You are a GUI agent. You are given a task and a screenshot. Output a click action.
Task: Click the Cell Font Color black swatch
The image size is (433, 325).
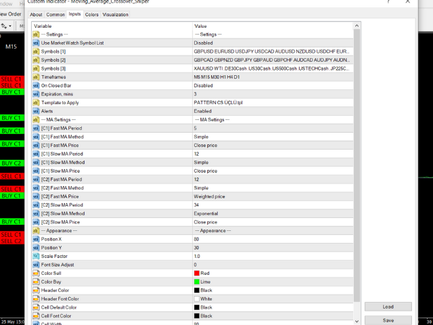pos(197,316)
